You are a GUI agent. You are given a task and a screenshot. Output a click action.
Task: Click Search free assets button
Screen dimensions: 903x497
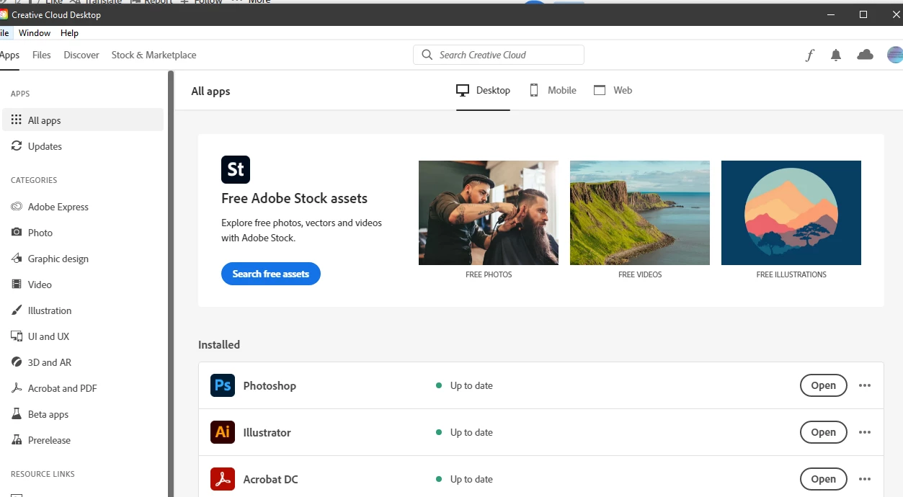point(271,274)
